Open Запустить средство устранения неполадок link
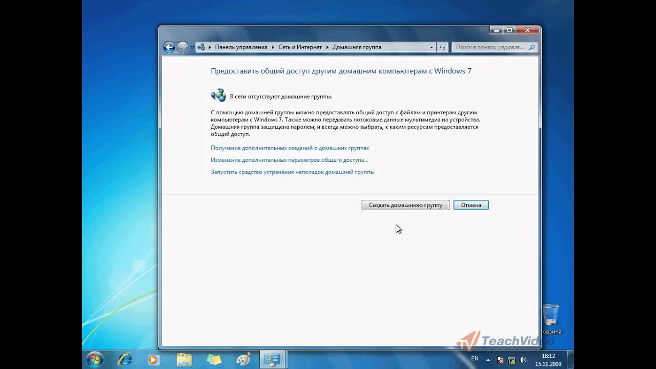 293,172
